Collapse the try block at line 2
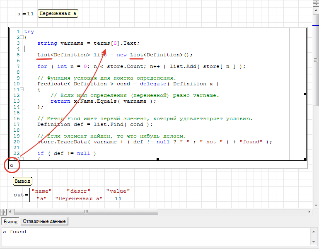The width and height of the screenshot is (319, 249). click(x=22, y=37)
